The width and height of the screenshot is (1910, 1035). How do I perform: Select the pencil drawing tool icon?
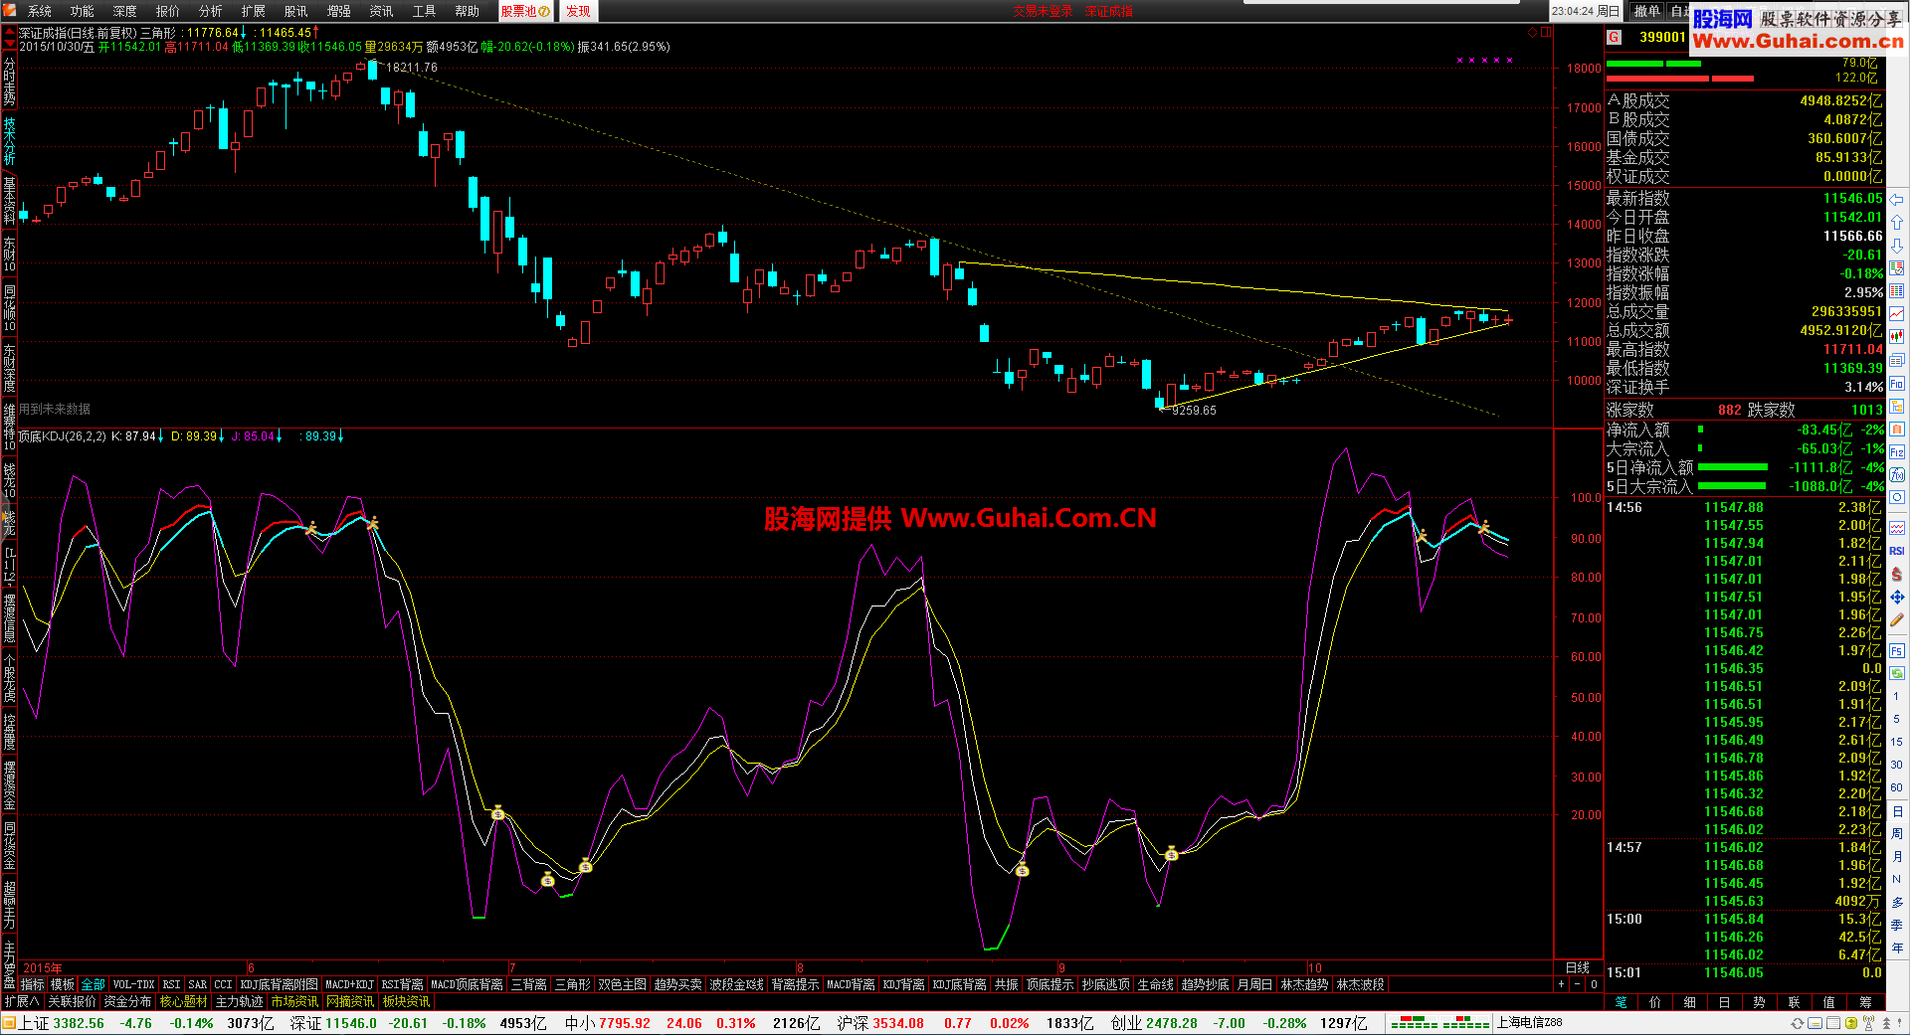(x=1897, y=620)
